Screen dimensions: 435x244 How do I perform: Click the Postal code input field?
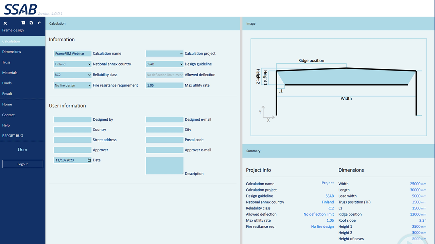click(164, 140)
